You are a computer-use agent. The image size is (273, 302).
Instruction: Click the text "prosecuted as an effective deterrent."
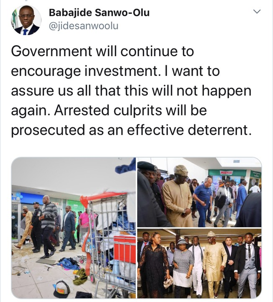coord(131,130)
